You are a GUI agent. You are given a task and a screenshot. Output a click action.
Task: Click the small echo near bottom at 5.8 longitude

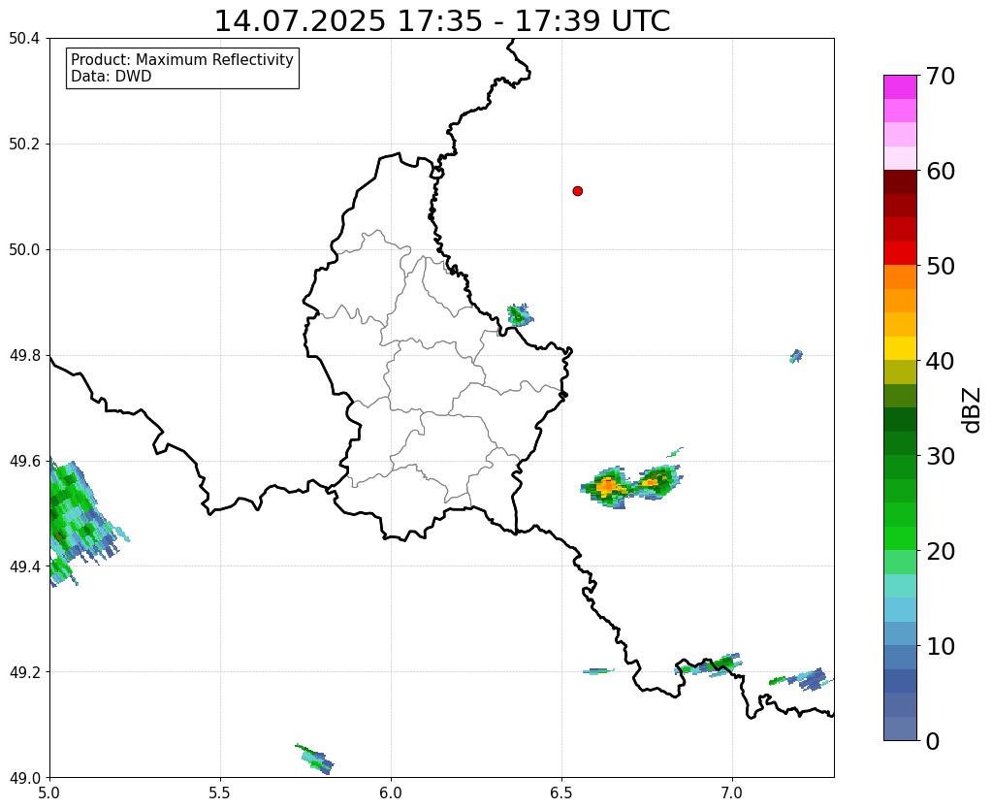click(x=314, y=759)
